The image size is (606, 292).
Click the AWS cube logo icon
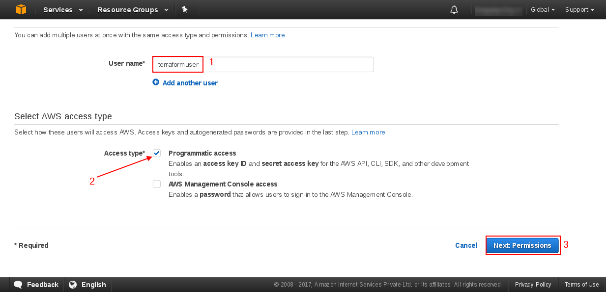coord(21,9)
